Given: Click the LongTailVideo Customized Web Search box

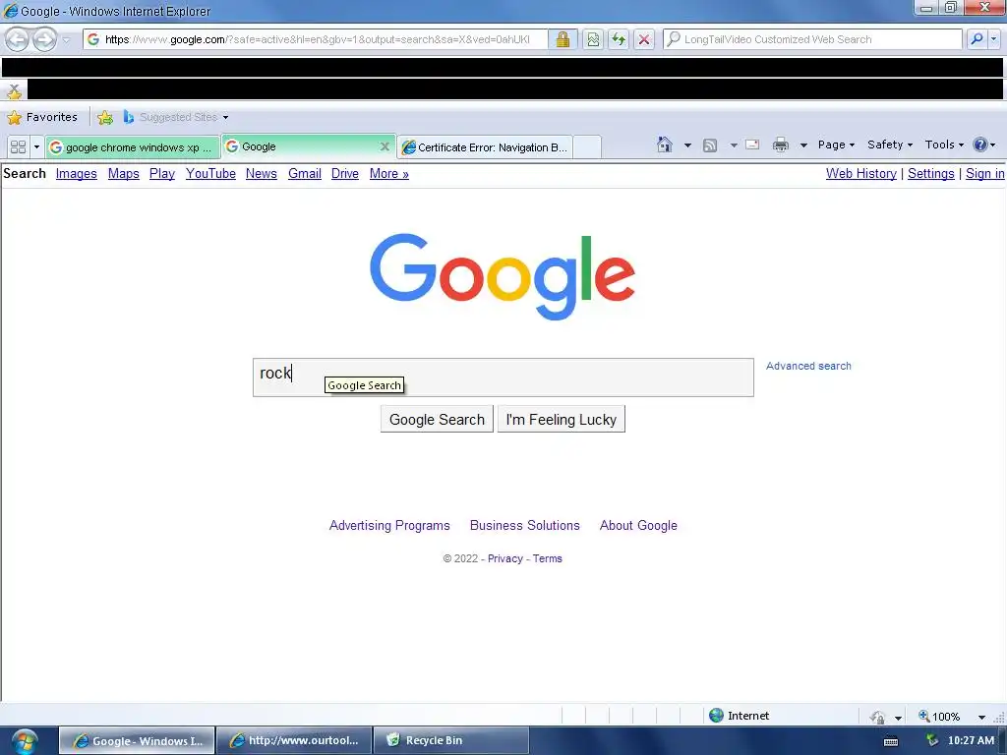Looking at the screenshot, I should click(813, 39).
